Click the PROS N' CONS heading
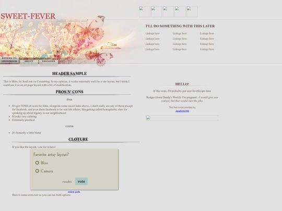The image size is (282, 211). [69, 92]
